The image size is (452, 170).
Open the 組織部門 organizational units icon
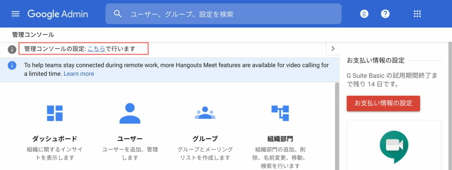[x=280, y=113]
